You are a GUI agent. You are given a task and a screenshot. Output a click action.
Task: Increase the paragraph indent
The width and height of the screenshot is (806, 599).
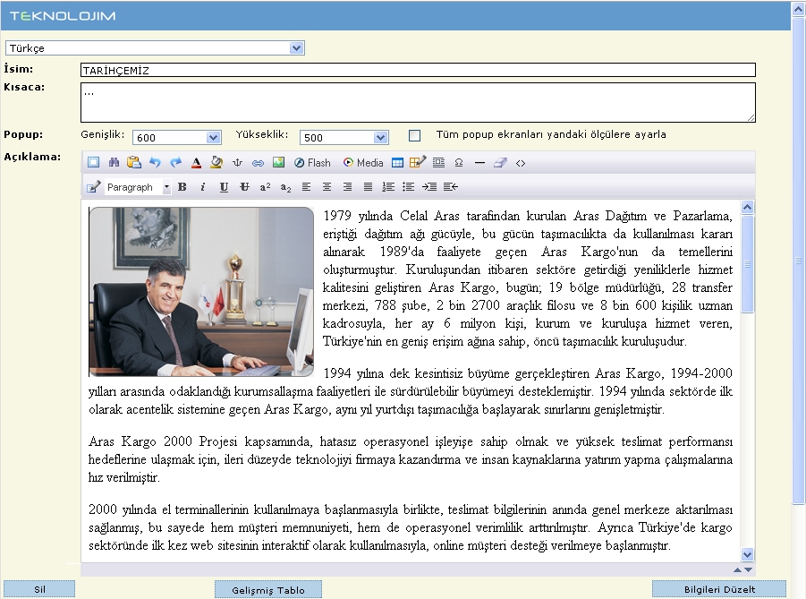[429, 187]
